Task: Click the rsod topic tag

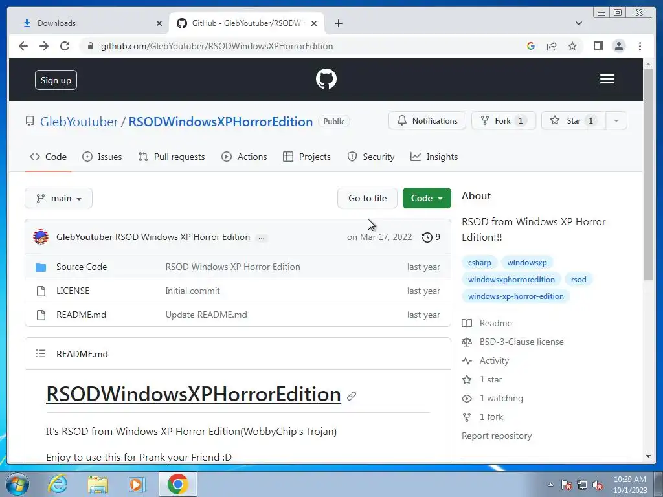Action: point(578,280)
